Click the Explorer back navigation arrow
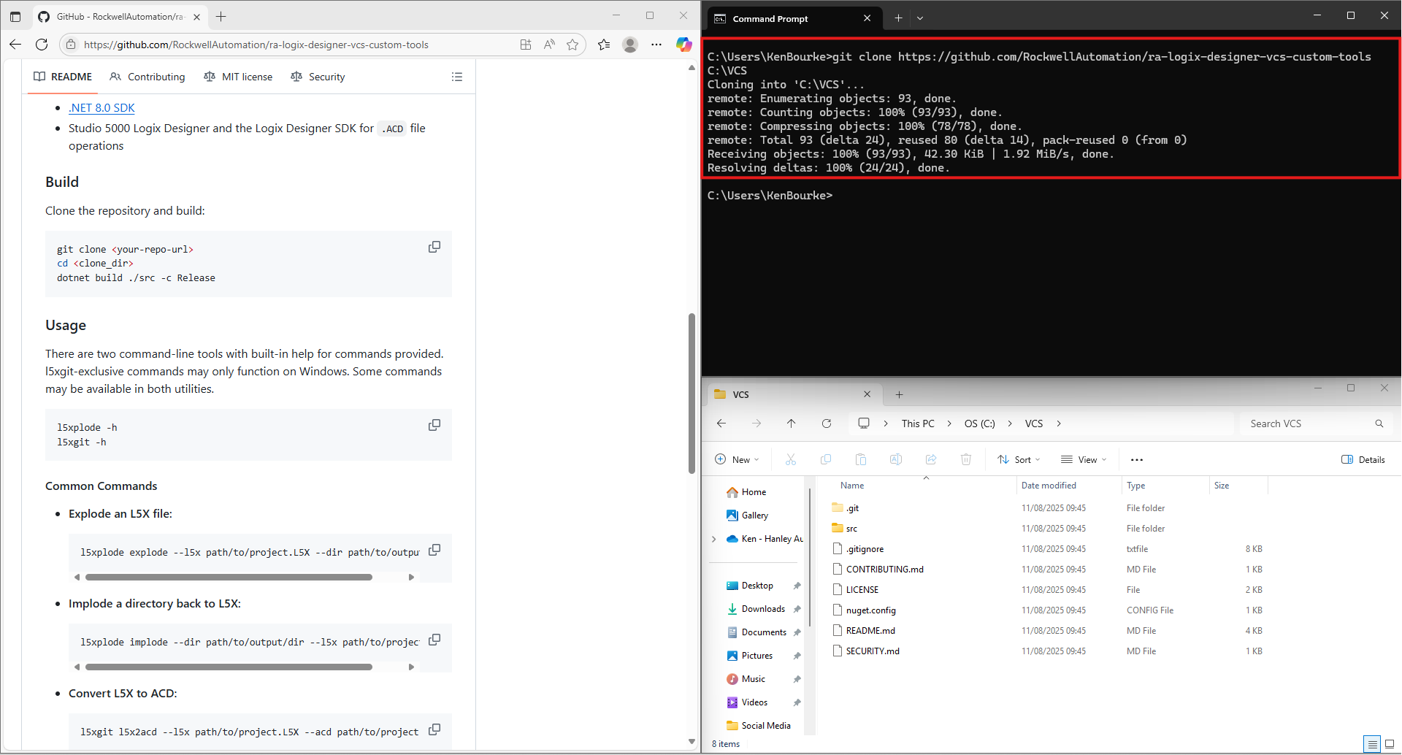Screen dimensions: 1402x755 721,424
